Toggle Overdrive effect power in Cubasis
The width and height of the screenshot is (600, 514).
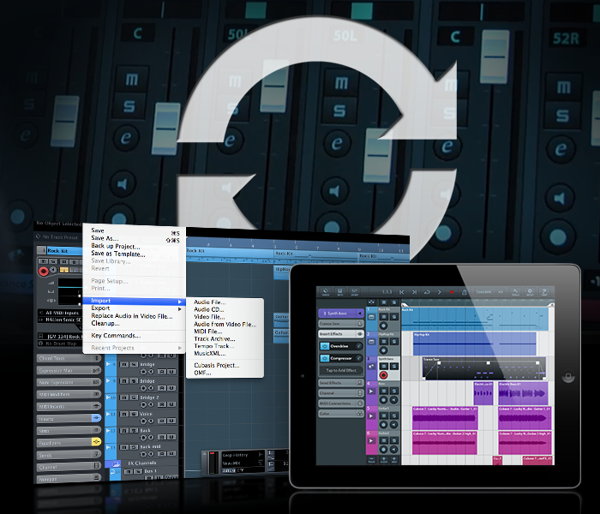[x=325, y=346]
